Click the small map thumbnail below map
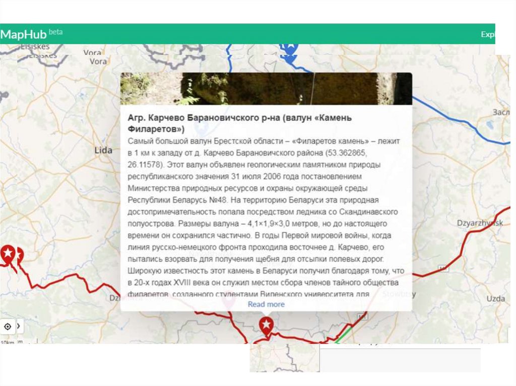Screen dimensions: 516x386 click(x=284, y=358)
